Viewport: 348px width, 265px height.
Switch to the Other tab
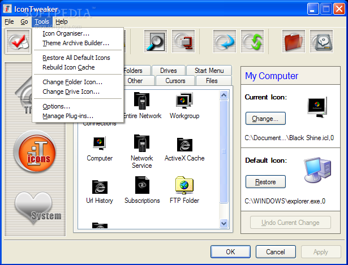(138, 81)
